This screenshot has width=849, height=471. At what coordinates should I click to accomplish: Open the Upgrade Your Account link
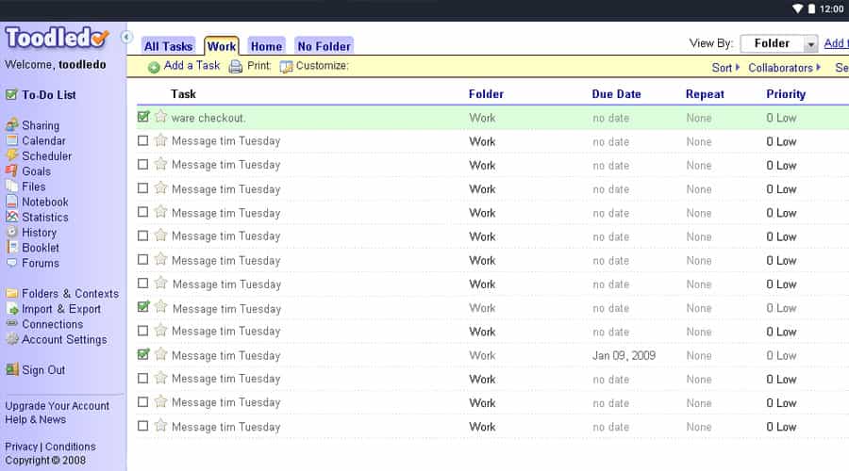tap(58, 406)
